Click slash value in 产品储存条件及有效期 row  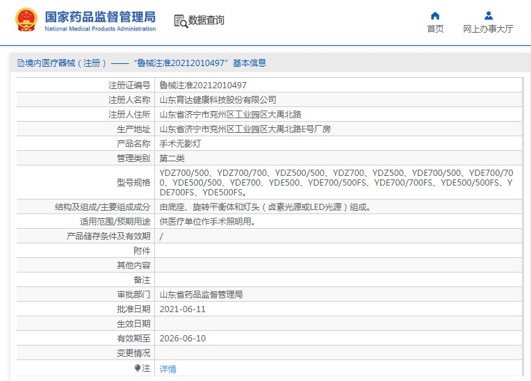pyautogui.click(x=161, y=236)
